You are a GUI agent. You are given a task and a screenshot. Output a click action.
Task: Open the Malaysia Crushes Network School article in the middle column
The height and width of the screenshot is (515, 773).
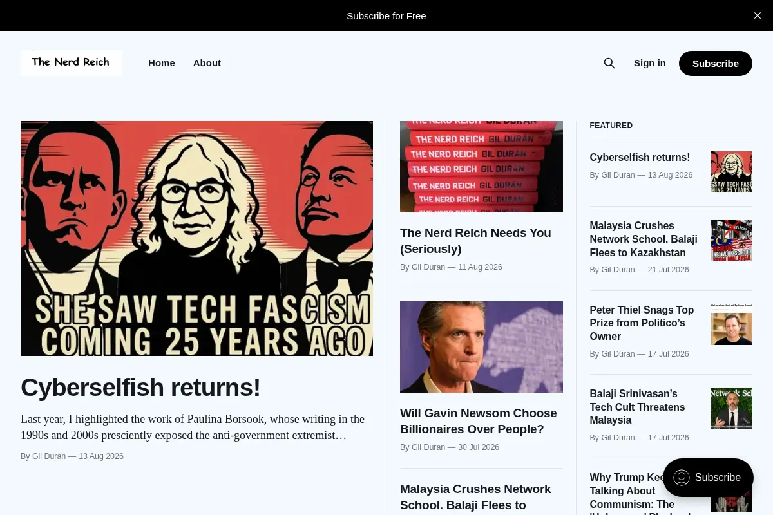(475, 497)
